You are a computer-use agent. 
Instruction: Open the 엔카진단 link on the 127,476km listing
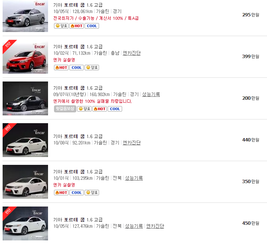(155, 226)
